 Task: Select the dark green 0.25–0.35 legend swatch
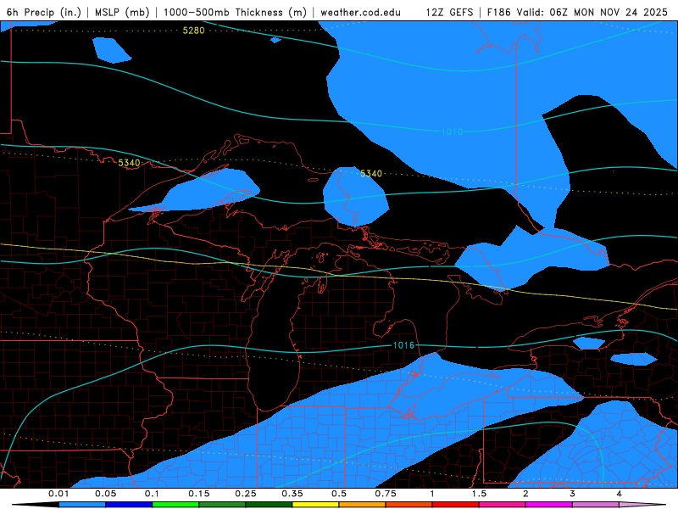[269, 505]
